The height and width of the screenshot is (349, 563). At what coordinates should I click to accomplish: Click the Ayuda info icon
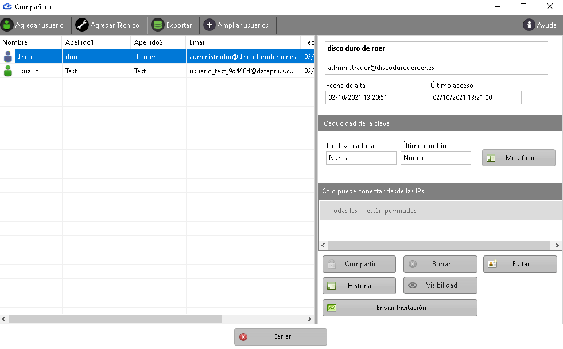529,25
